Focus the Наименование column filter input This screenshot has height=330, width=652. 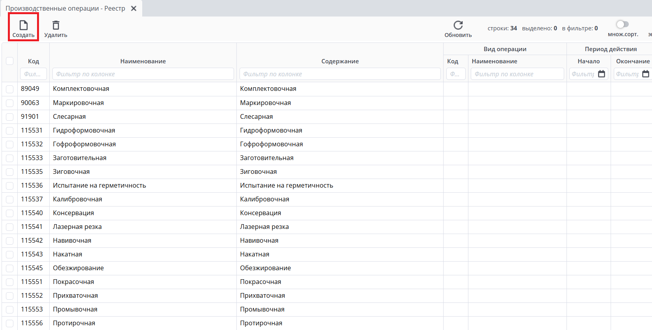coord(143,74)
